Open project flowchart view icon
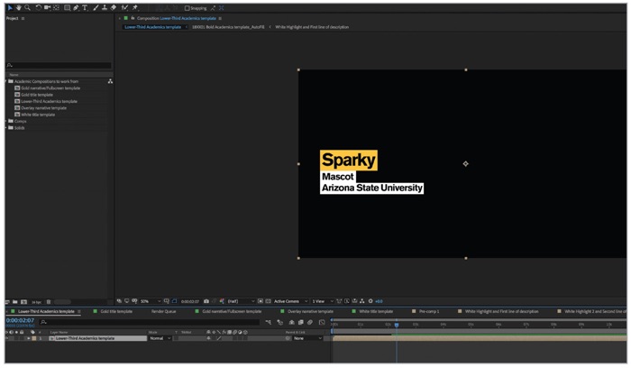 click(x=110, y=81)
